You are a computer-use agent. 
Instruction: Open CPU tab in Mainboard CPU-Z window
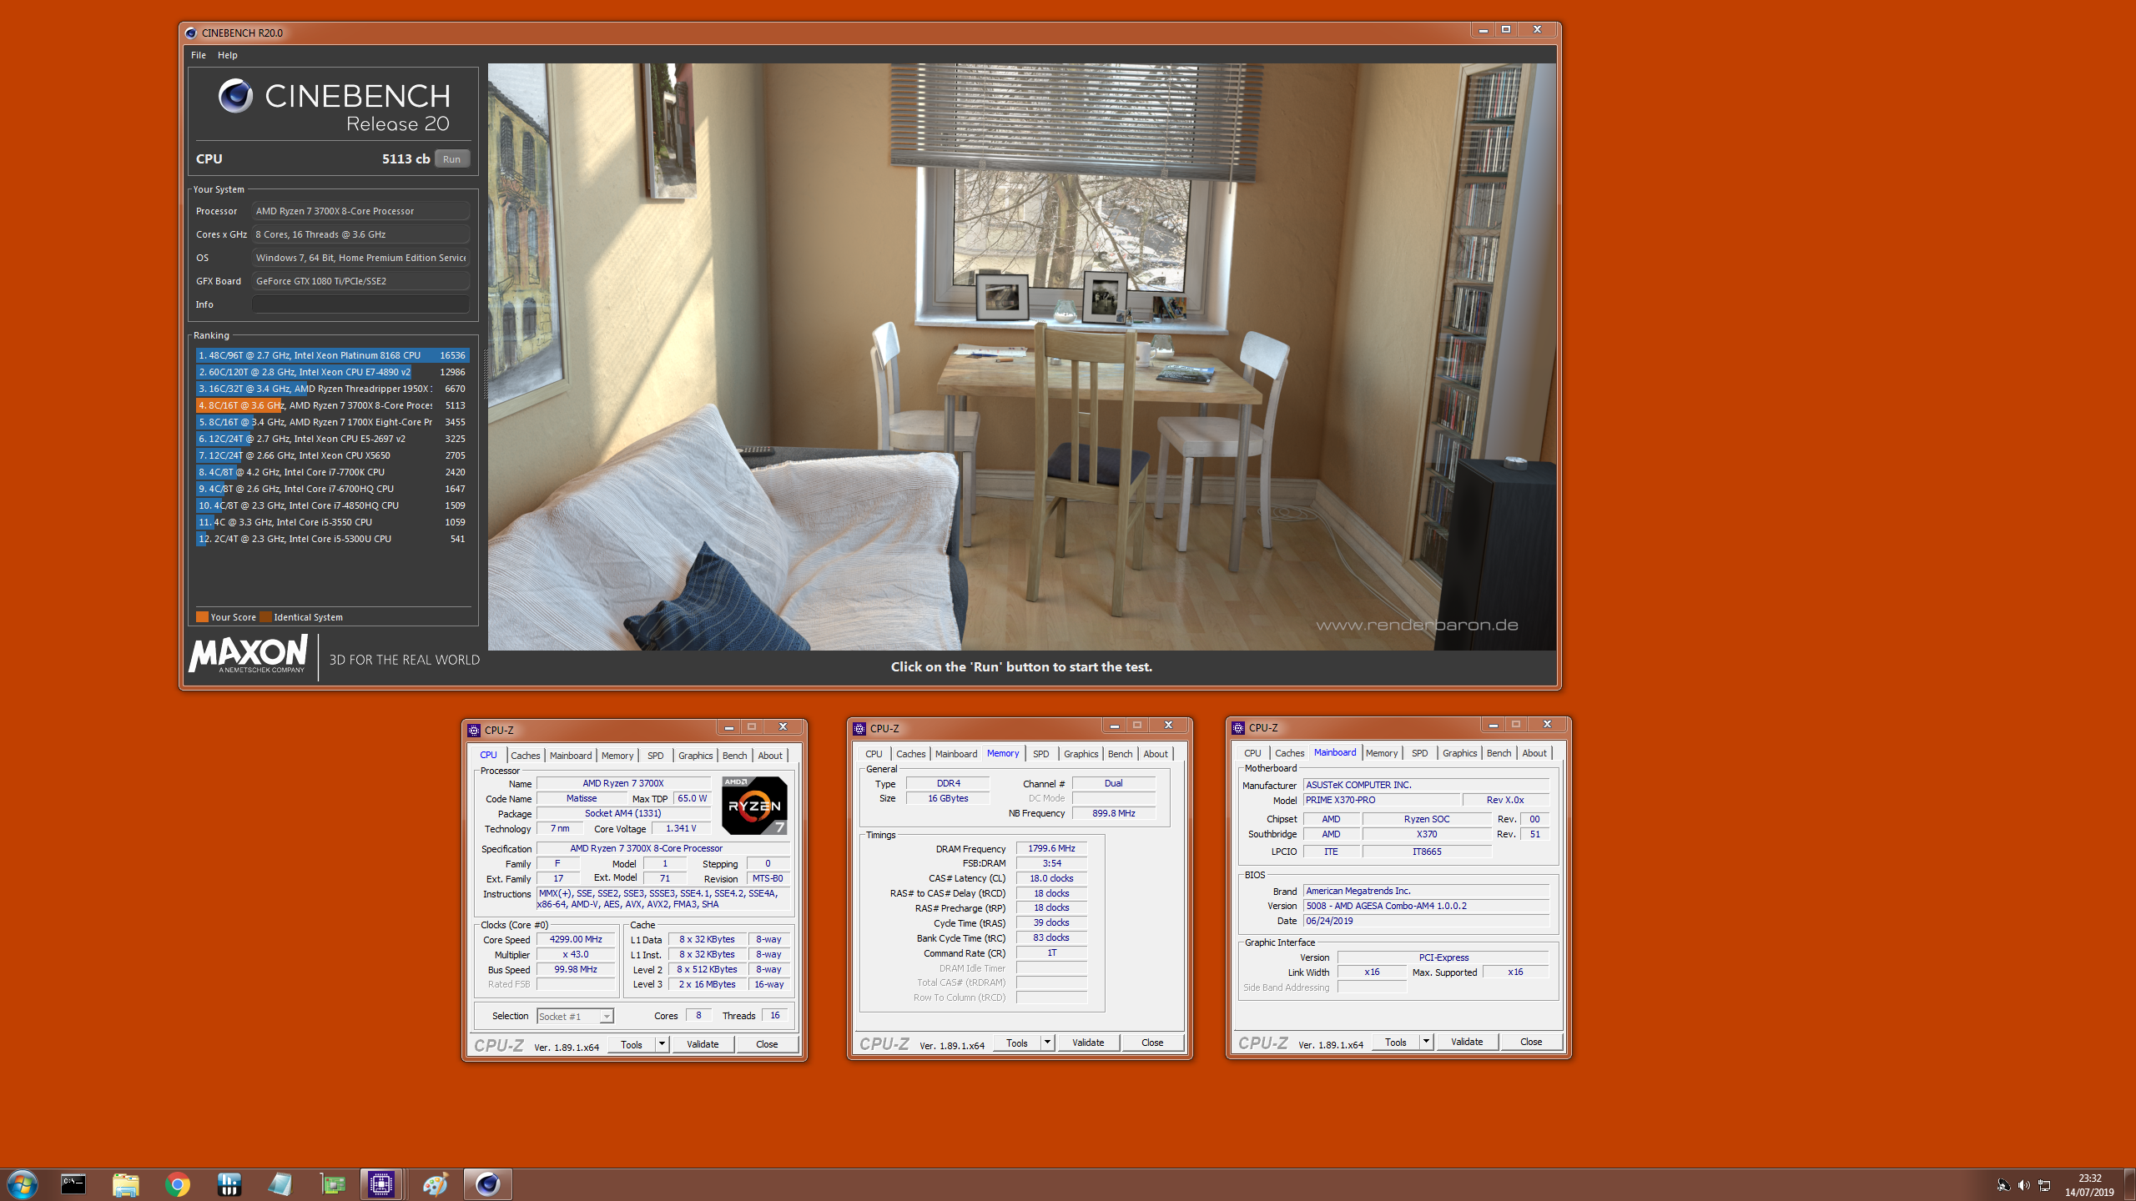pyautogui.click(x=1252, y=753)
